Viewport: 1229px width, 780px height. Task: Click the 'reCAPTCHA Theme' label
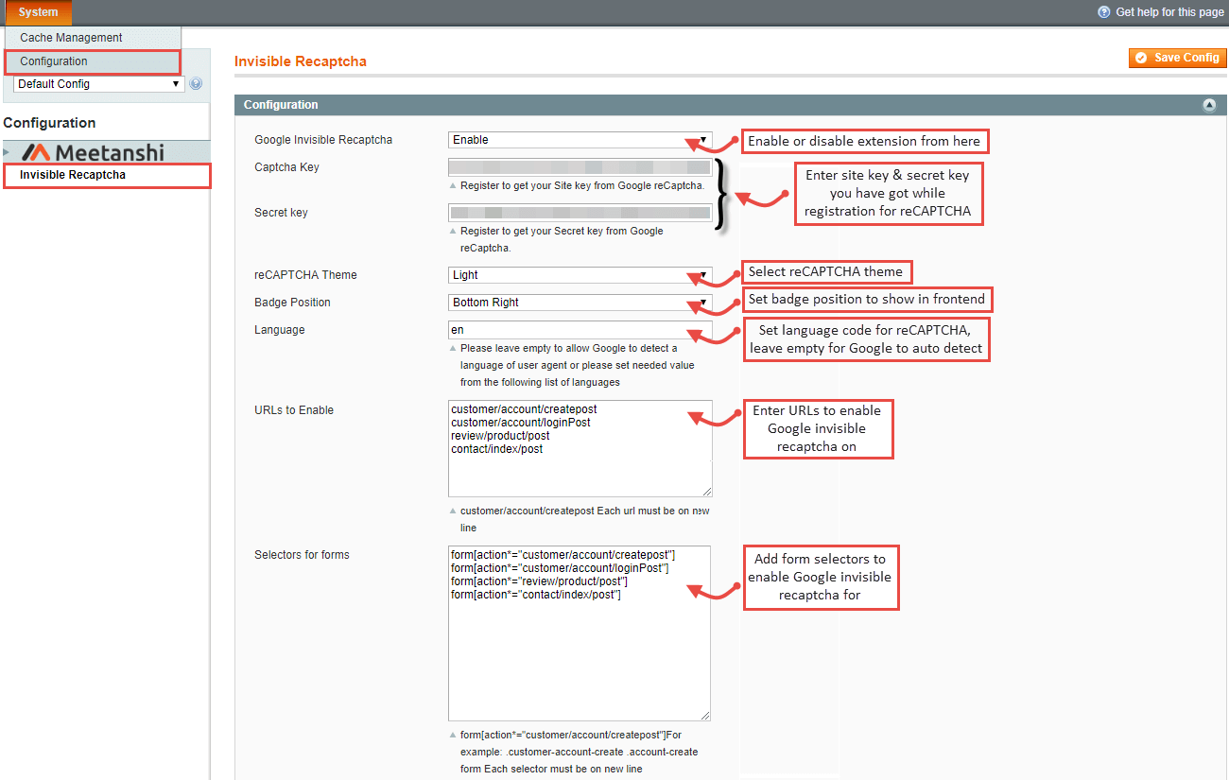(306, 275)
